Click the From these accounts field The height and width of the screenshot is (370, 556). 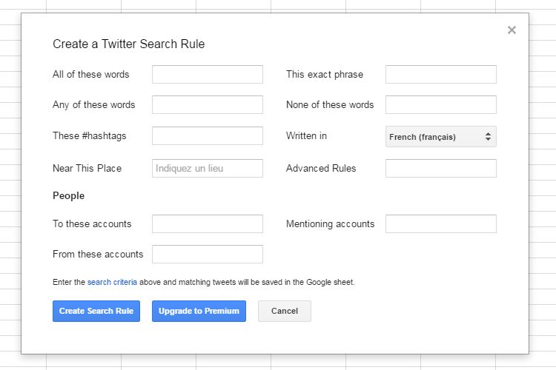(x=208, y=255)
